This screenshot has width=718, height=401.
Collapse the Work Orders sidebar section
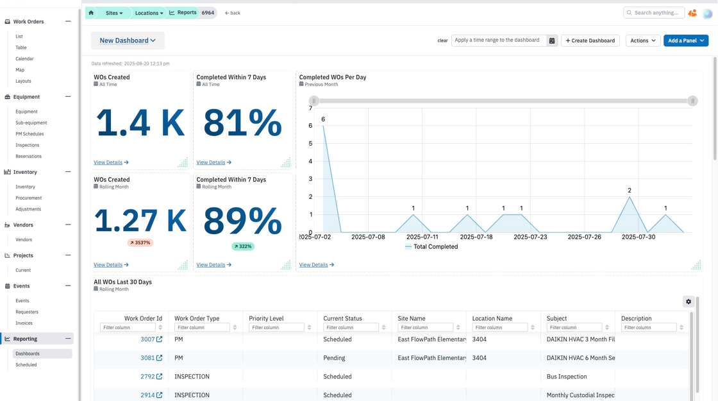coord(68,22)
